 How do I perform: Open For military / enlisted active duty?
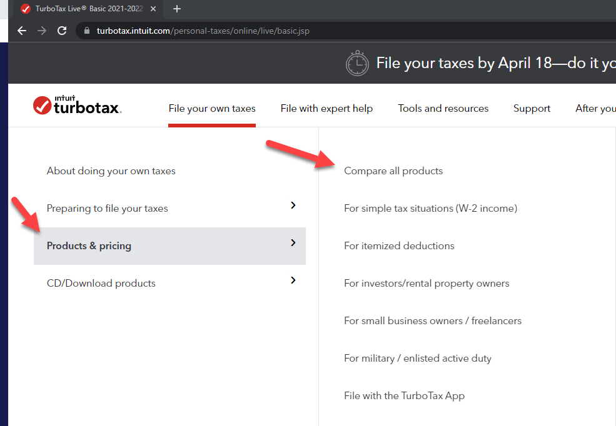pos(418,358)
